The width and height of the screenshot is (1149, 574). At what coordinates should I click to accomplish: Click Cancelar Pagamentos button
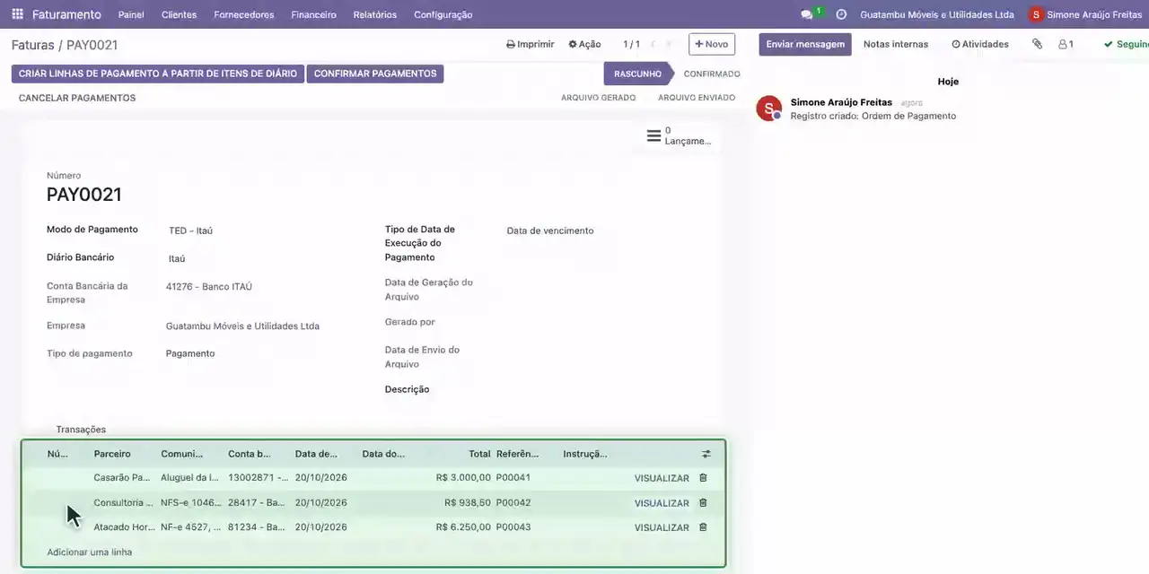(77, 98)
